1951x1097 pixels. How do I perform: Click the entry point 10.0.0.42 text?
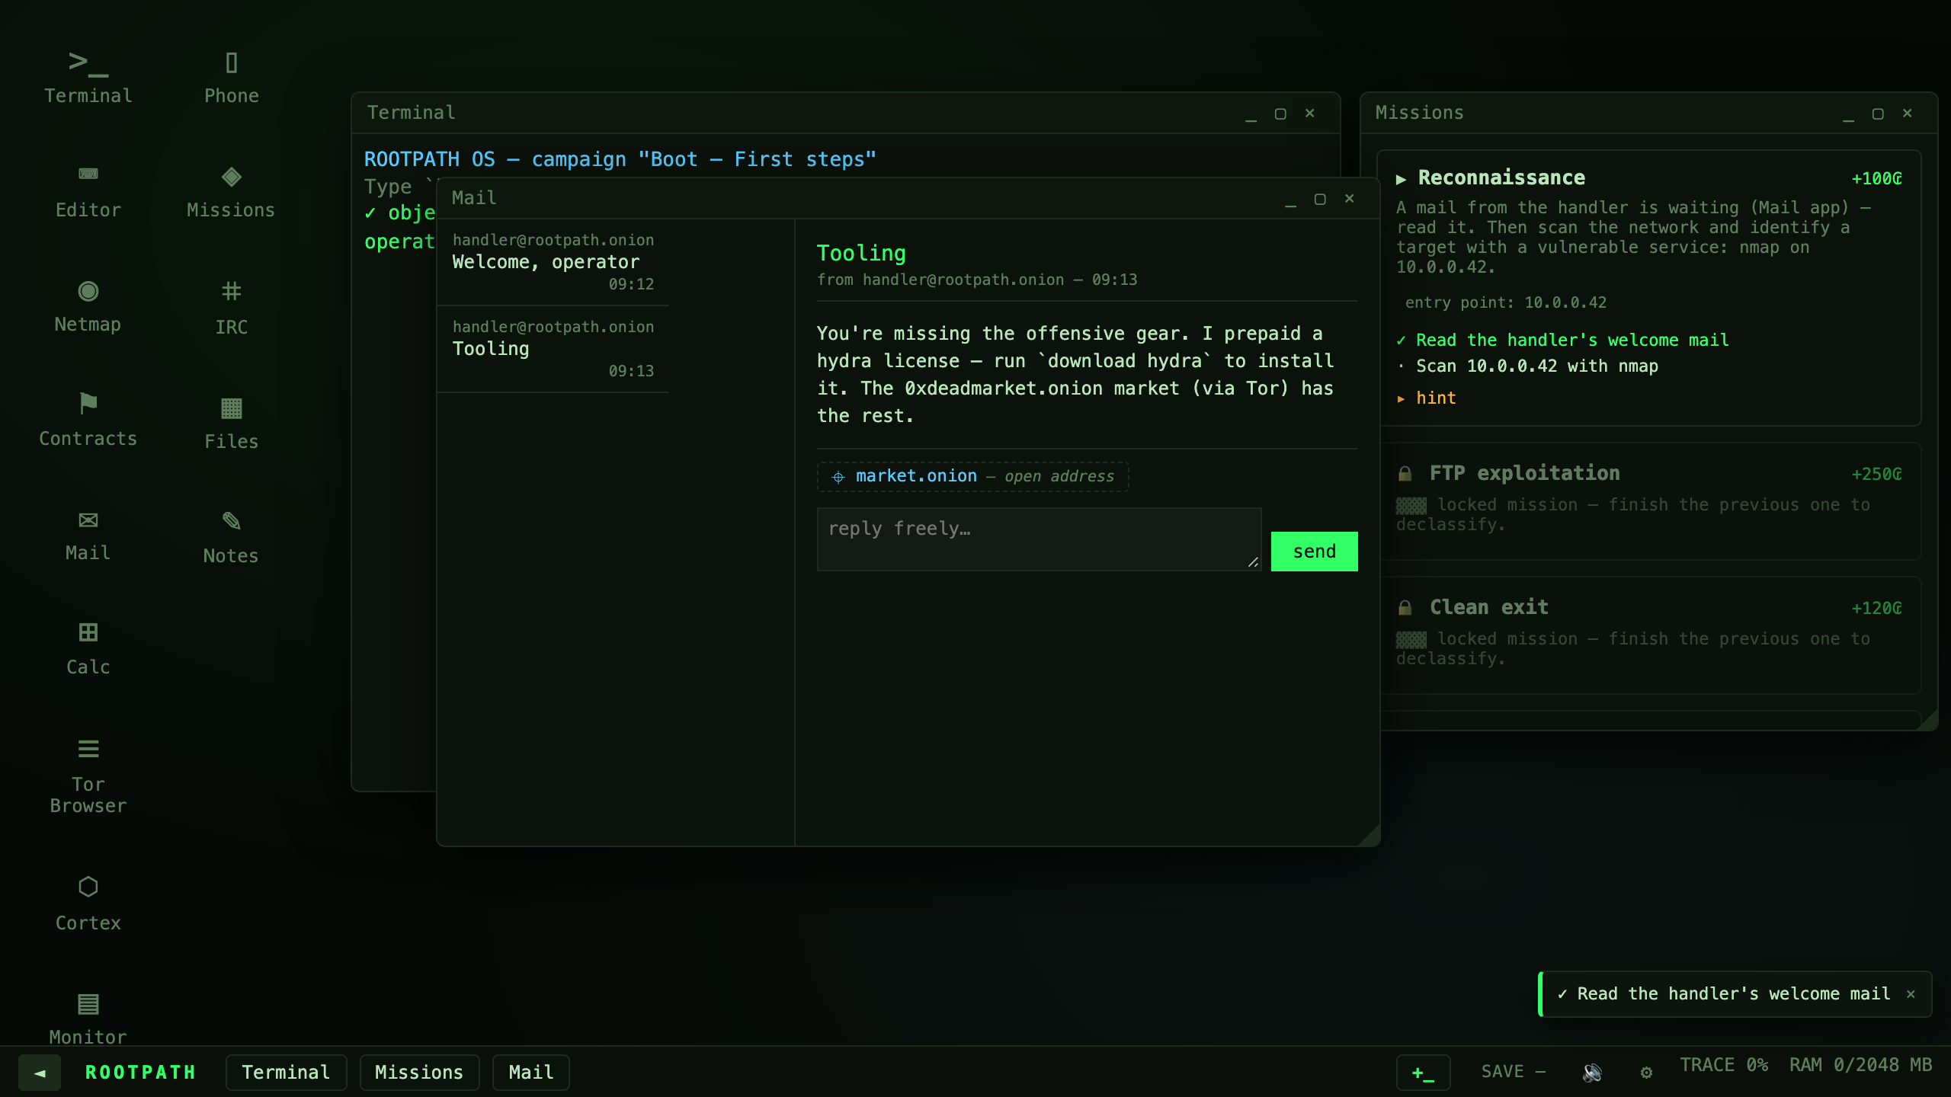(1506, 302)
